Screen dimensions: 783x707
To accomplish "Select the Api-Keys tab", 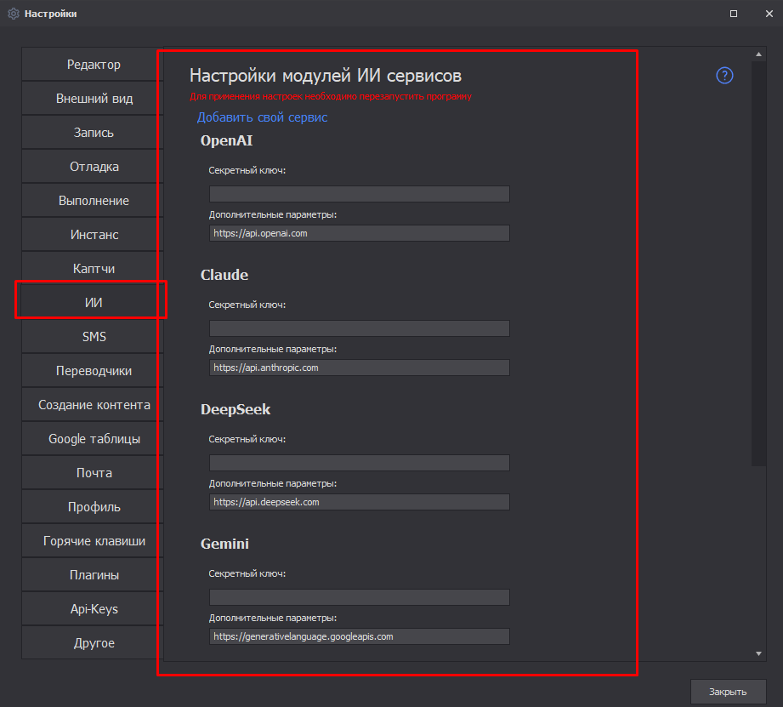I will [93, 608].
